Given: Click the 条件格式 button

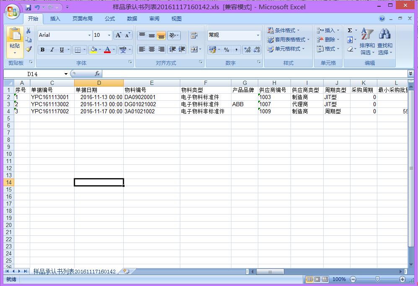Looking at the screenshot, I should point(284,31).
